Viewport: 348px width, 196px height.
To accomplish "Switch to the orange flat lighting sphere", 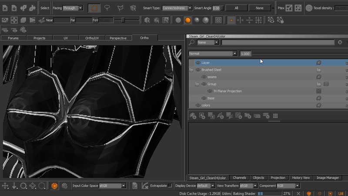I will pyautogui.click(x=187, y=20).
